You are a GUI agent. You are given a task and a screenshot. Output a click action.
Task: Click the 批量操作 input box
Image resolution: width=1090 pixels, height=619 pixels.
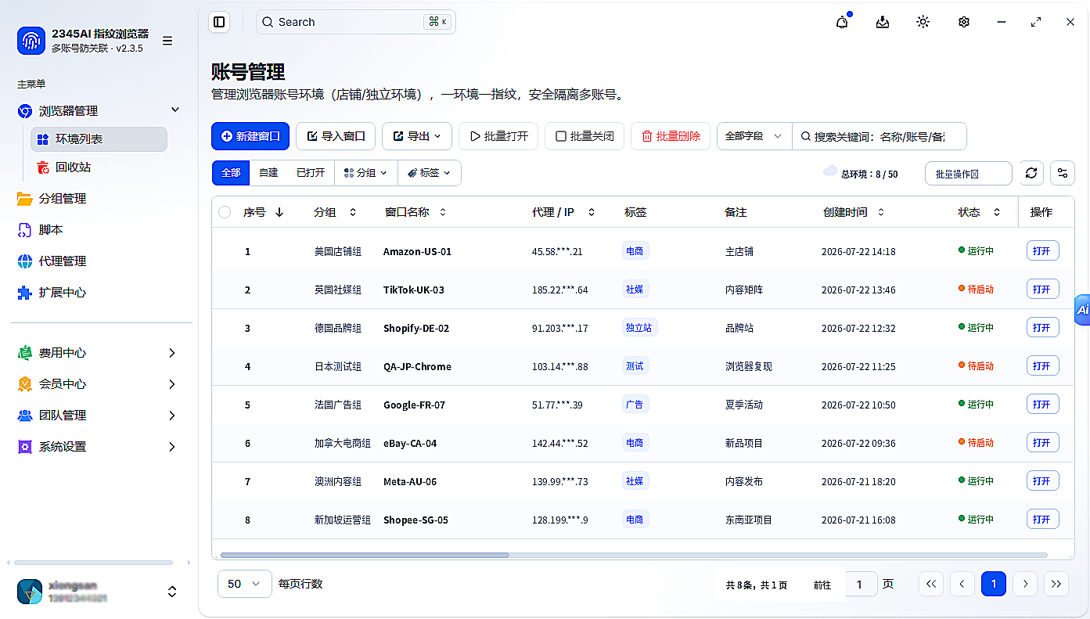point(969,173)
